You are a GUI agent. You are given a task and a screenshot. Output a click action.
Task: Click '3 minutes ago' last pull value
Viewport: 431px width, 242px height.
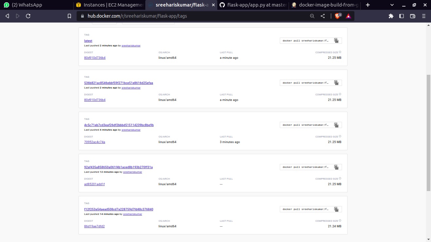230,142
